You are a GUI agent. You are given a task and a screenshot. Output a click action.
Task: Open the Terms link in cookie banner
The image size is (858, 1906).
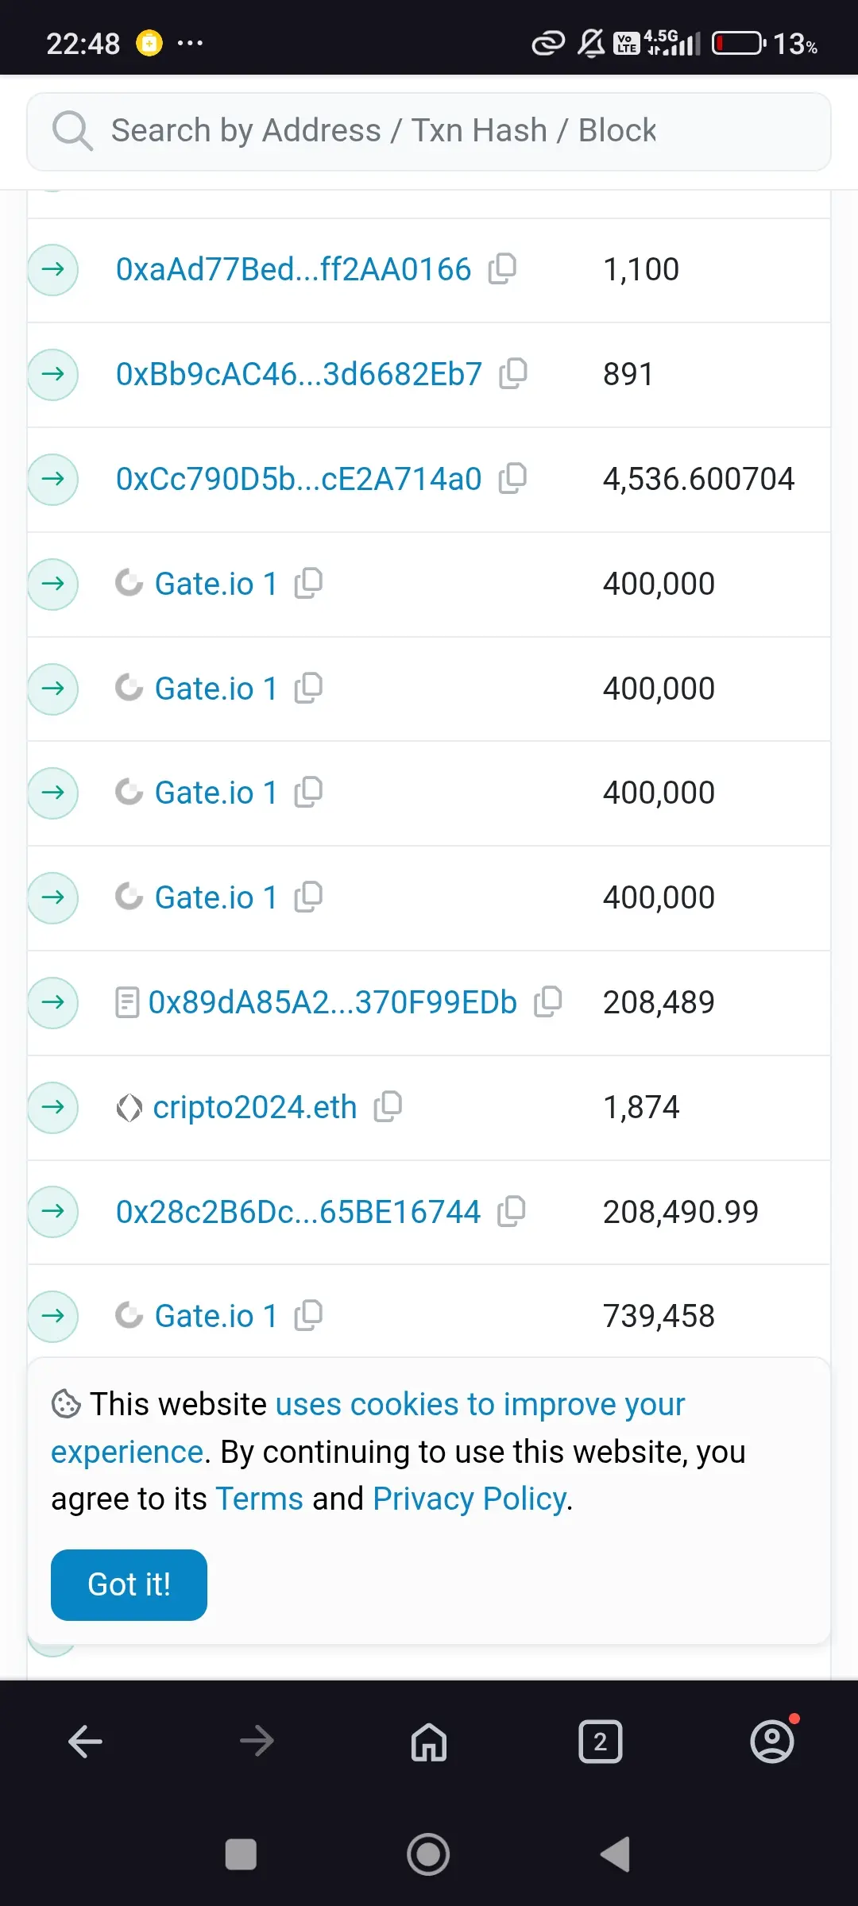259,1499
